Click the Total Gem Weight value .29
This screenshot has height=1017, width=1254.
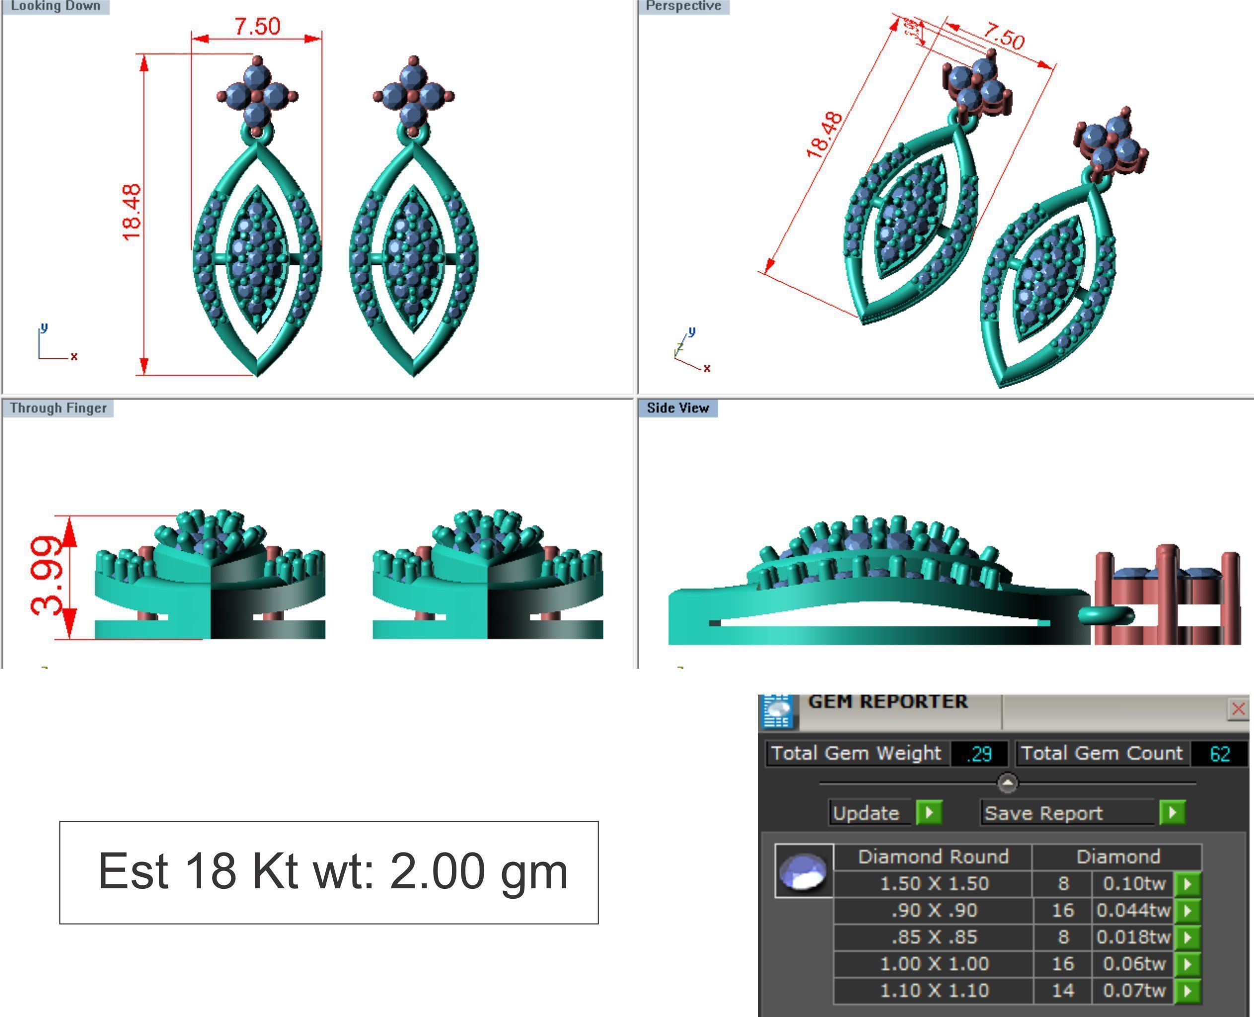[979, 753]
